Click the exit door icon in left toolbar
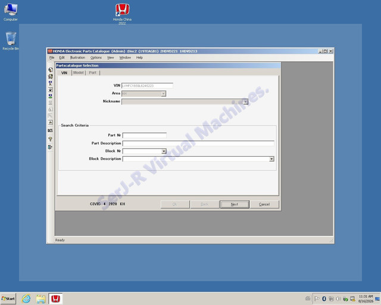The image size is (381, 305). point(50,147)
